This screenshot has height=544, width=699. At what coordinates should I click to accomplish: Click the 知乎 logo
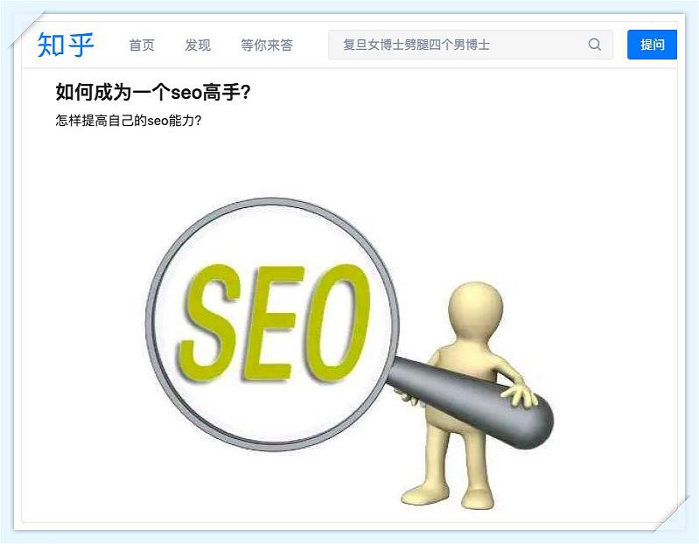66,45
